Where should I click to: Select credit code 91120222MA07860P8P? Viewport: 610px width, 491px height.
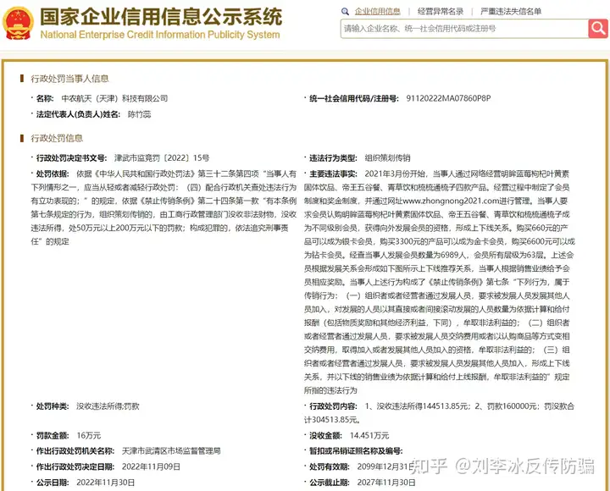[x=448, y=98]
